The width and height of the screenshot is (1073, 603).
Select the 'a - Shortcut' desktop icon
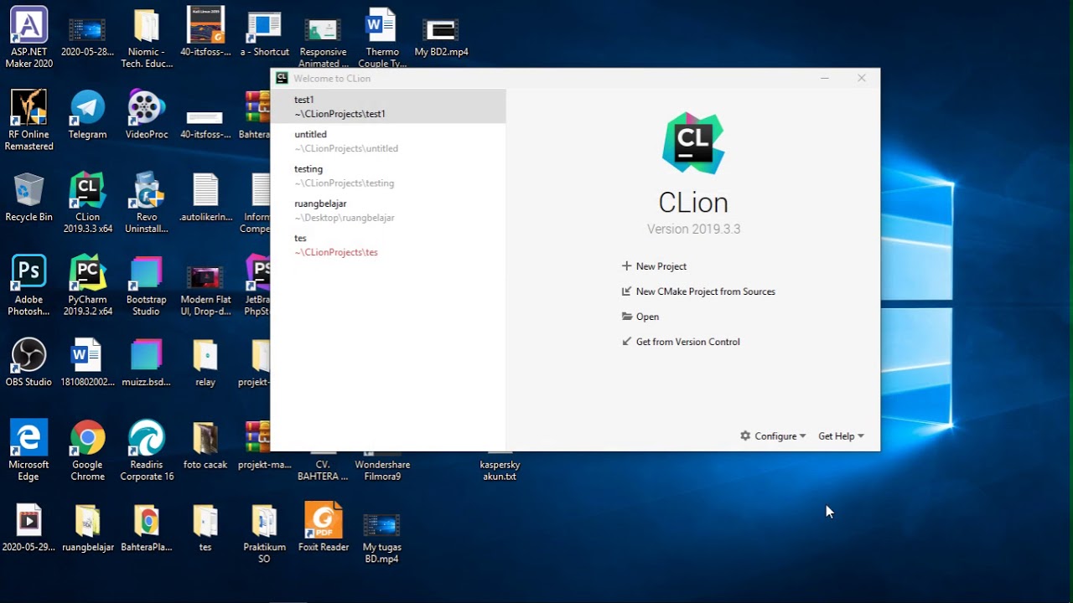click(x=264, y=33)
